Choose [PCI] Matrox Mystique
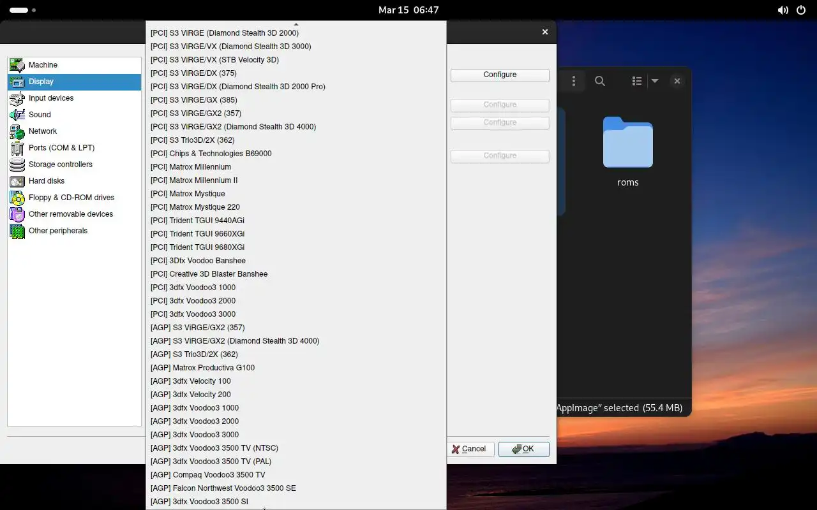Image resolution: width=817 pixels, height=510 pixels. 296,194
